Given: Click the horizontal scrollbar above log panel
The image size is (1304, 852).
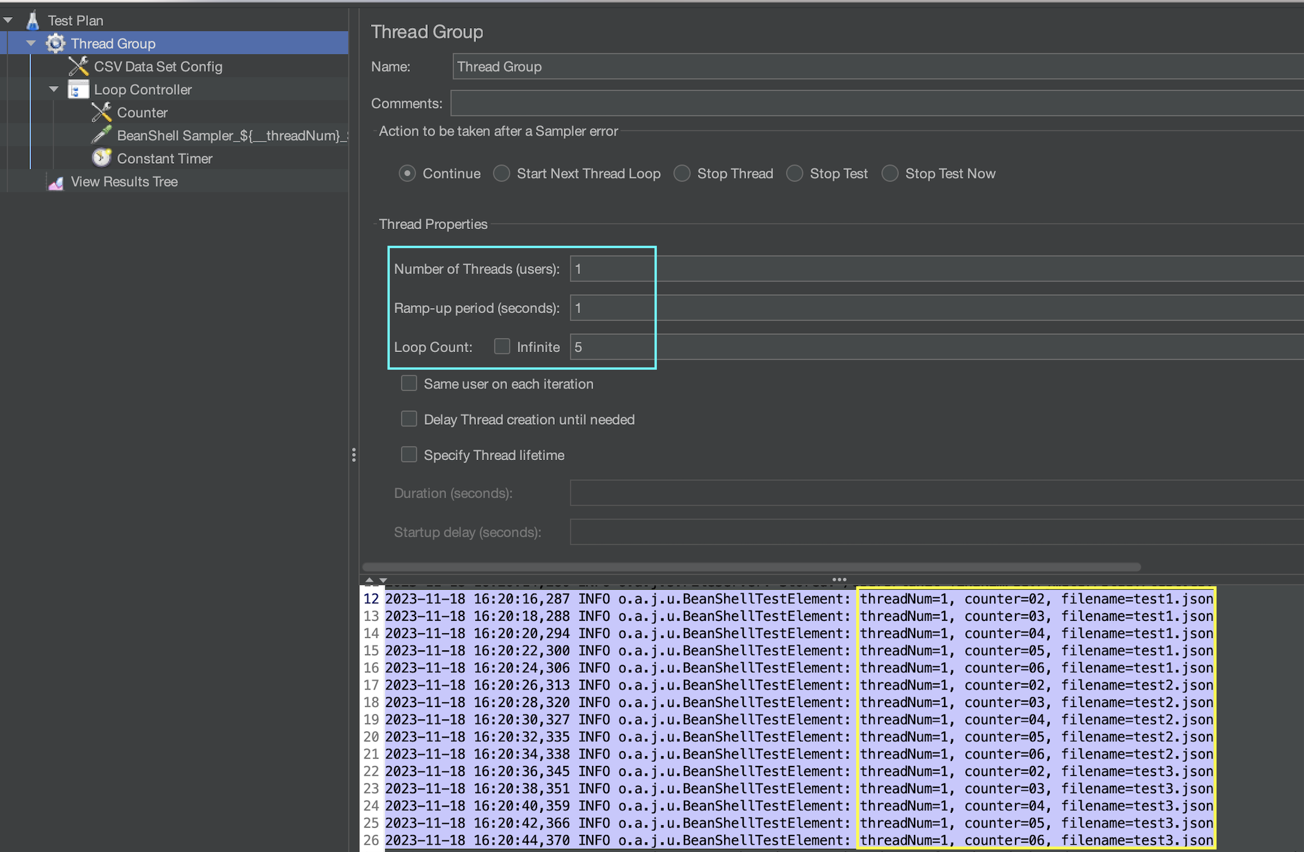Looking at the screenshot, I should 752,567.
